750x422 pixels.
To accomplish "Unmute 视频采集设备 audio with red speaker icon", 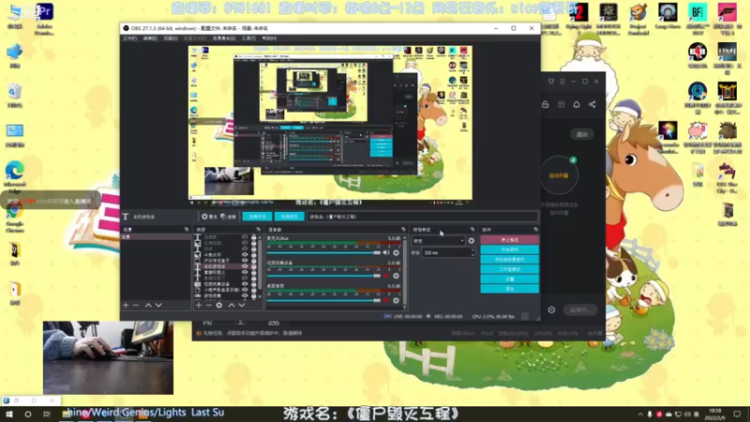I will [386, 276].
